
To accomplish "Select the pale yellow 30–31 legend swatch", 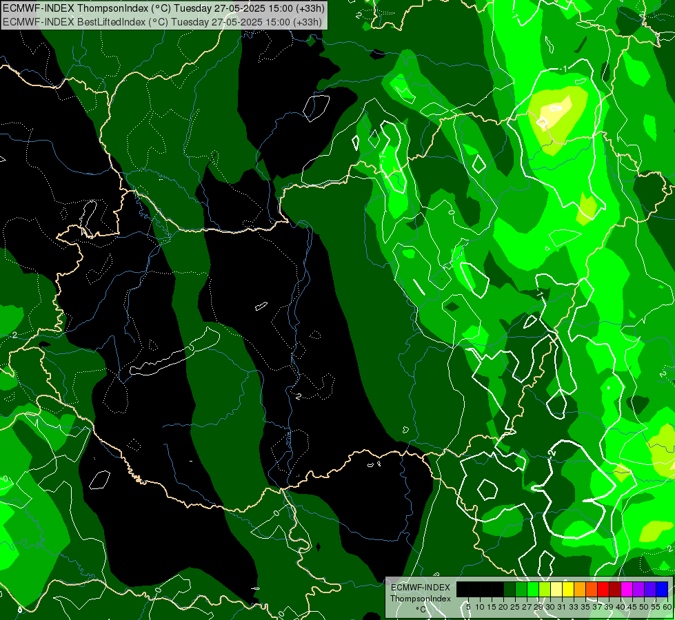I will pos(556,589).
